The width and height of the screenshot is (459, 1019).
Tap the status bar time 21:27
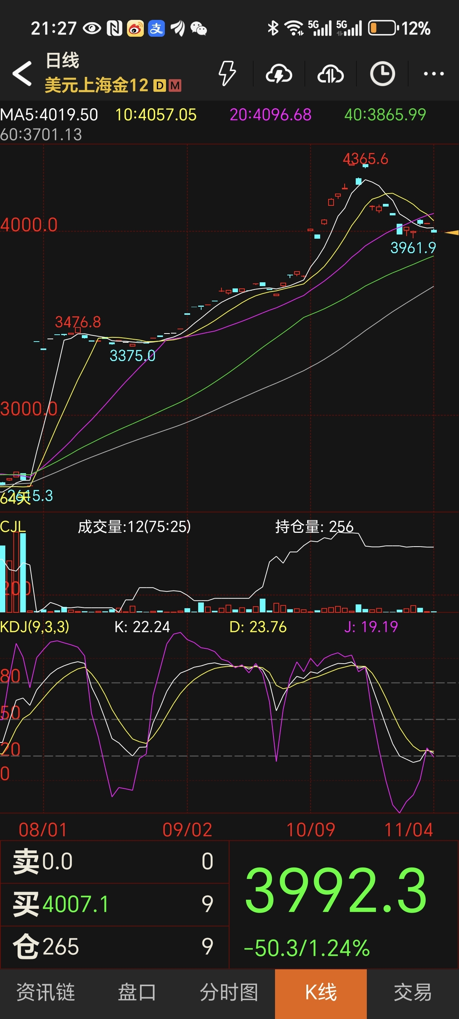coord(54,28)
